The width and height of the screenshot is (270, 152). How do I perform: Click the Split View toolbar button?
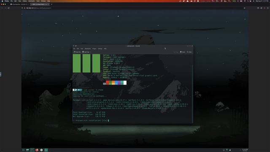(x=86, y=52)
